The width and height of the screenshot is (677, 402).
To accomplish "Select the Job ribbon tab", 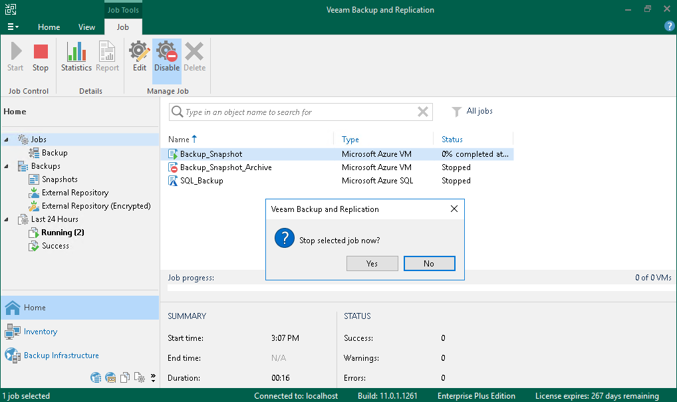I will [123, 27].
